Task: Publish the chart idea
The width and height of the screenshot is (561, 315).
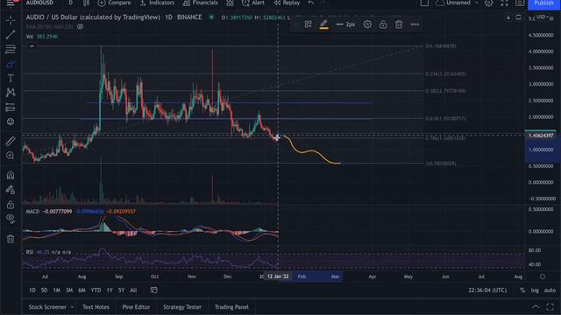Action: (x=543, y=3)
